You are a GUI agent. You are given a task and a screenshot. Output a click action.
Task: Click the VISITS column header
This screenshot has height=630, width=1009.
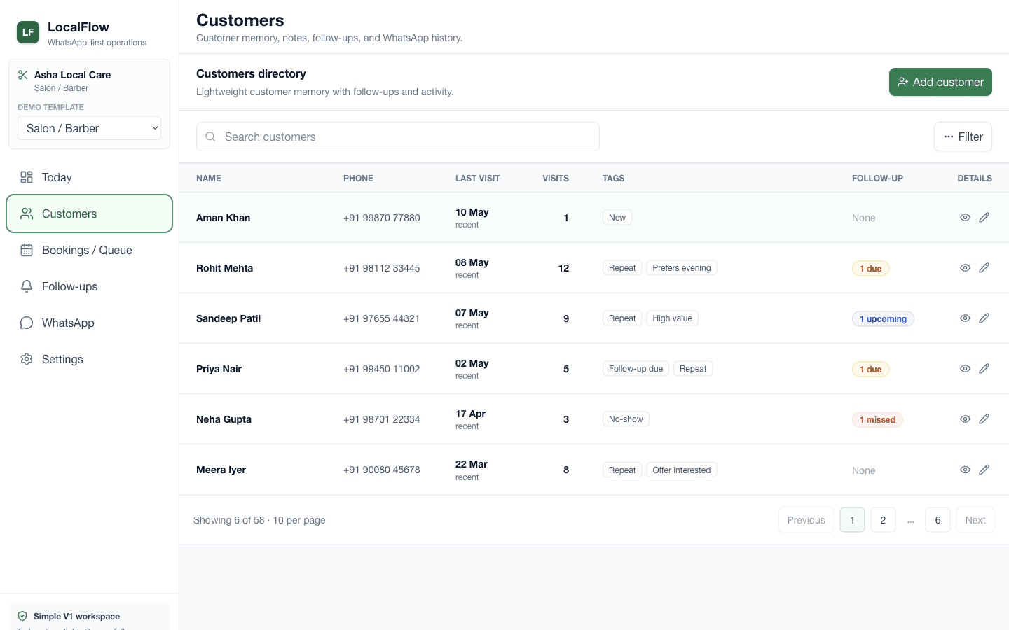[x=556, y=178]
